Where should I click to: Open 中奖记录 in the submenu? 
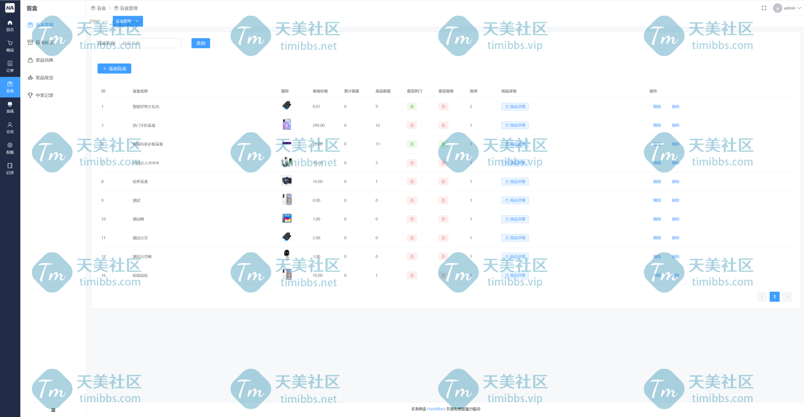tap(44, 95)
